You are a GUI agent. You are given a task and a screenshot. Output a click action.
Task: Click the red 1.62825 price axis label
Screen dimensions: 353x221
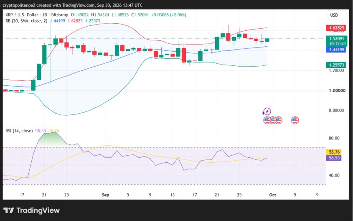[336, 28]
